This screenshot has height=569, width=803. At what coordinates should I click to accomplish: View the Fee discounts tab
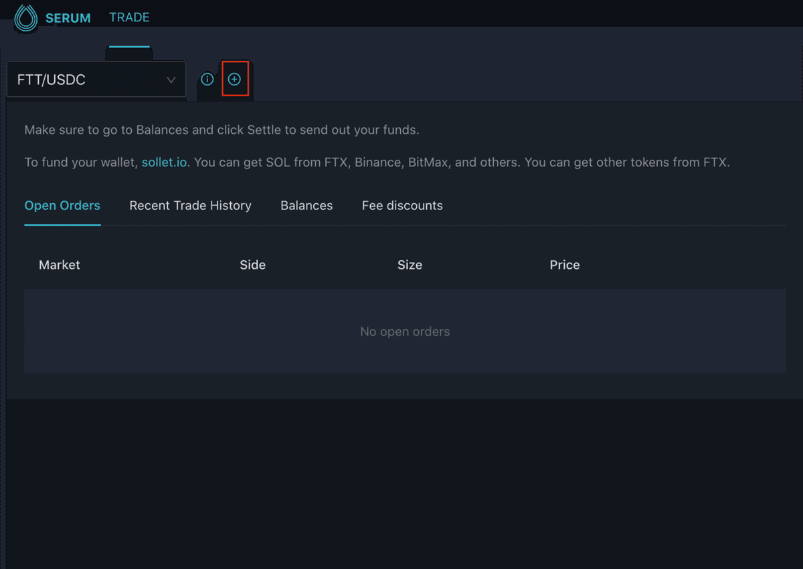[402, 205]
